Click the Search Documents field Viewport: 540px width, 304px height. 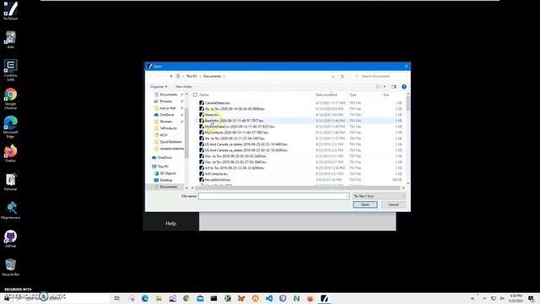(x=379, y=76)
